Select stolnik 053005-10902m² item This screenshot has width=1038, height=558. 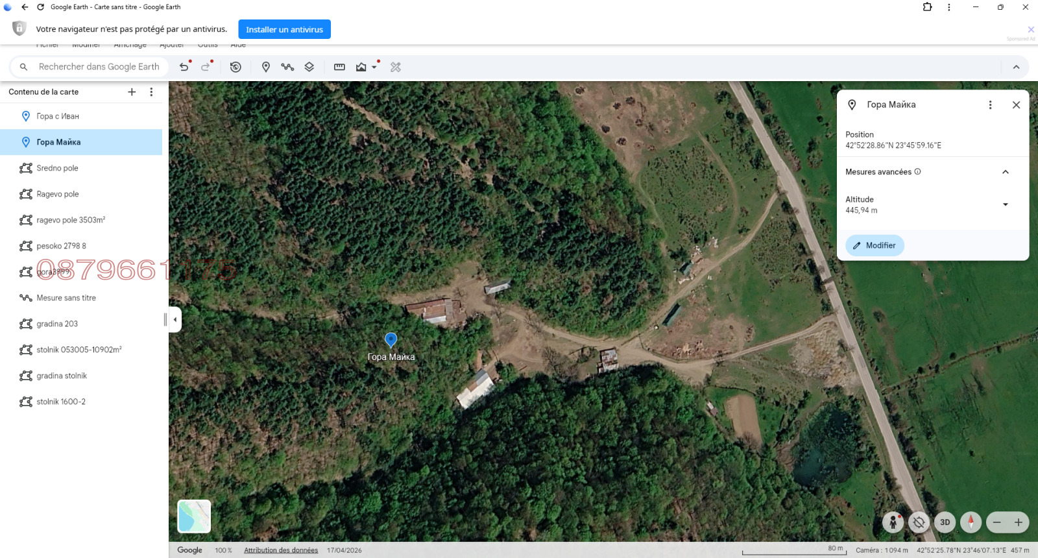click(x=81, y=350)
